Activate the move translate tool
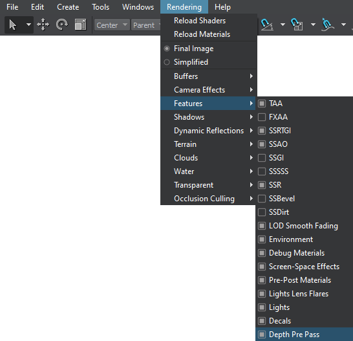 click(43, 25)
